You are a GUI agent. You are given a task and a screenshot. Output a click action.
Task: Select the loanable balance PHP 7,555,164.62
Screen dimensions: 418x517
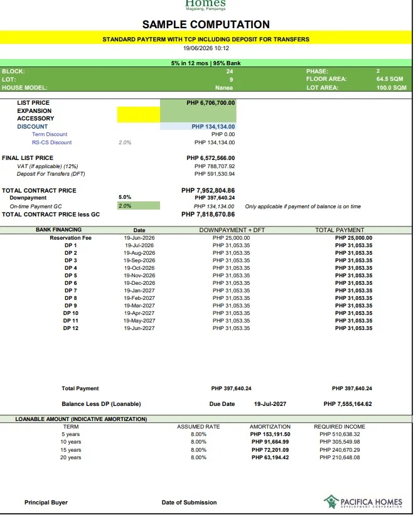point(348,404)
